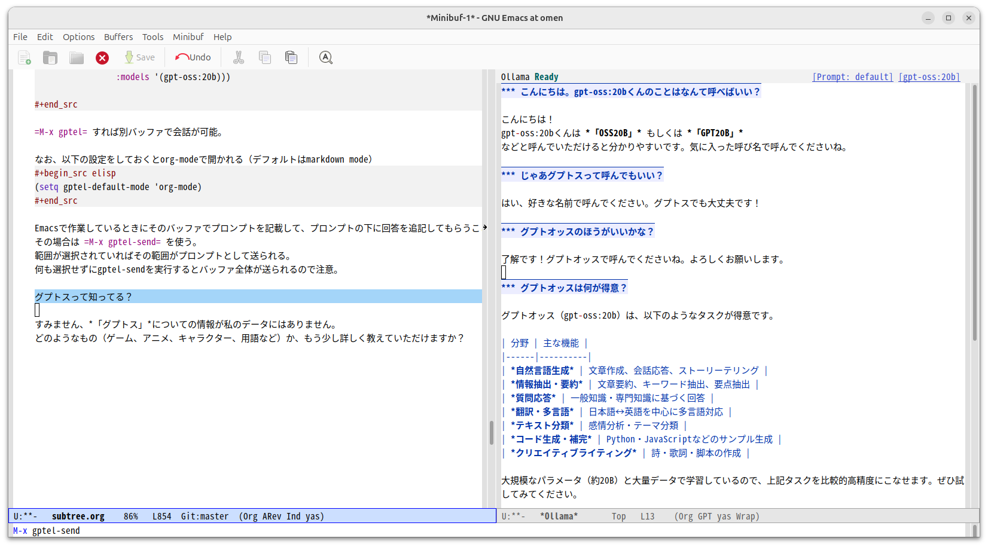Click the Undo toolbar button
Image resolution: width=988 pixels, height=547 pixels.
click(193, 57)
